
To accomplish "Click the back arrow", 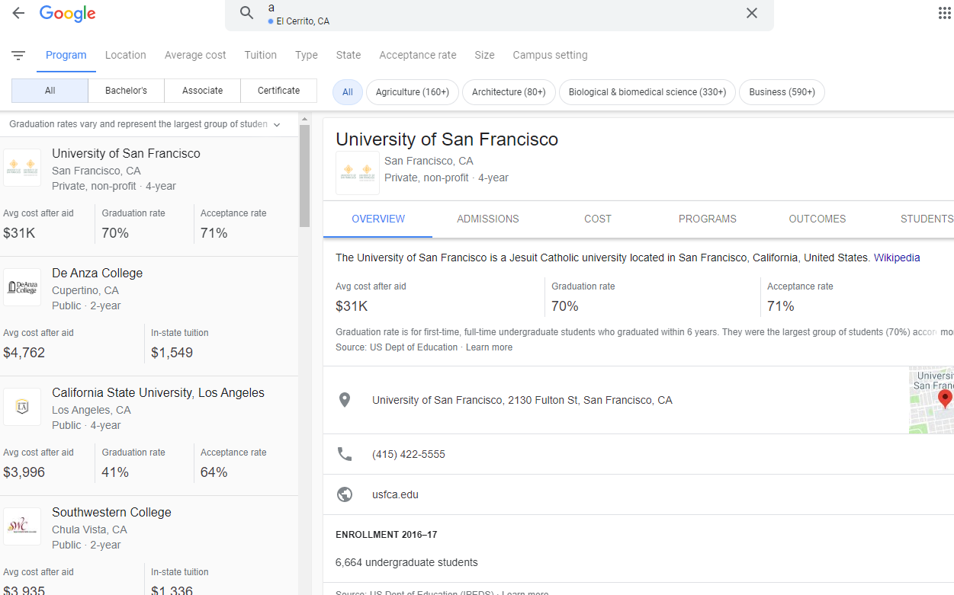I will (18, 13).
